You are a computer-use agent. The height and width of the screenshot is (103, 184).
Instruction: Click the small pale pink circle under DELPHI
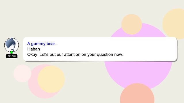[x=22, y=74]
